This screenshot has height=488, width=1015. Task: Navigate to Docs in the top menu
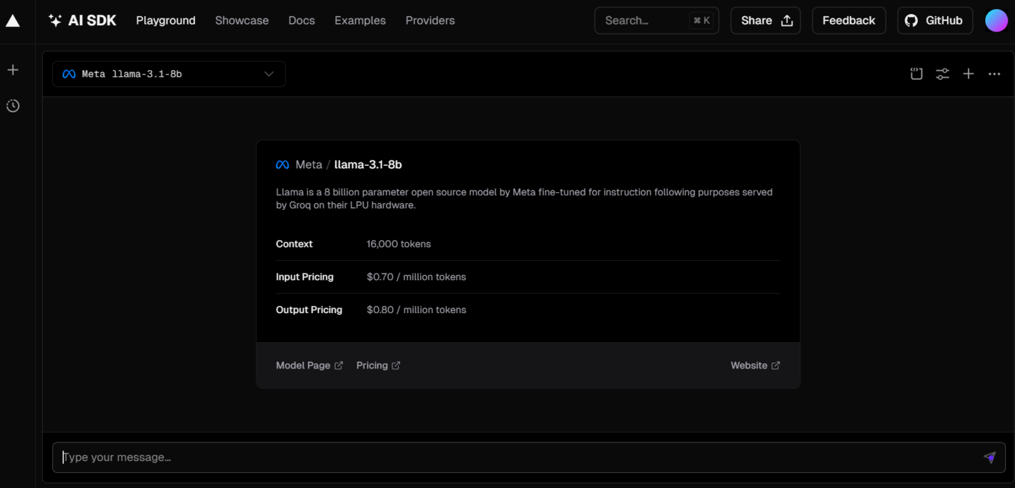(x=301, y=20)
